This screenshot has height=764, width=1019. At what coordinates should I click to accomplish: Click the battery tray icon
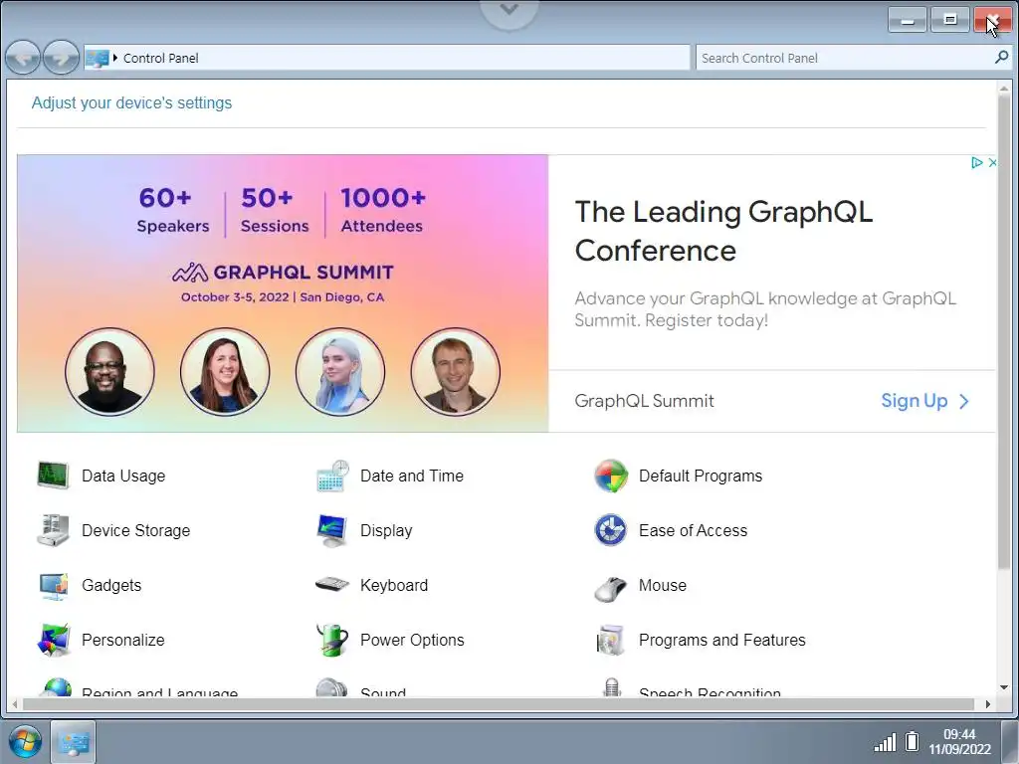coord(912,741)
